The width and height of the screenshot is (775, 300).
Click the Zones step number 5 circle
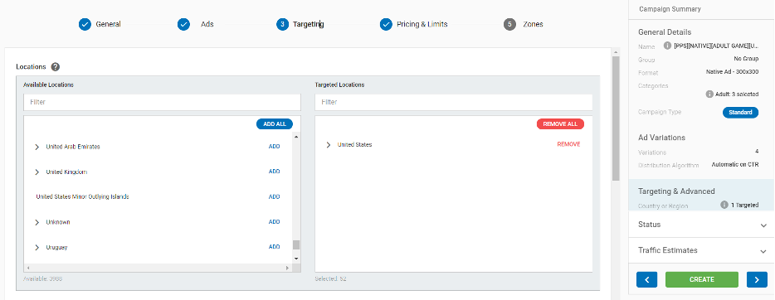510,24
